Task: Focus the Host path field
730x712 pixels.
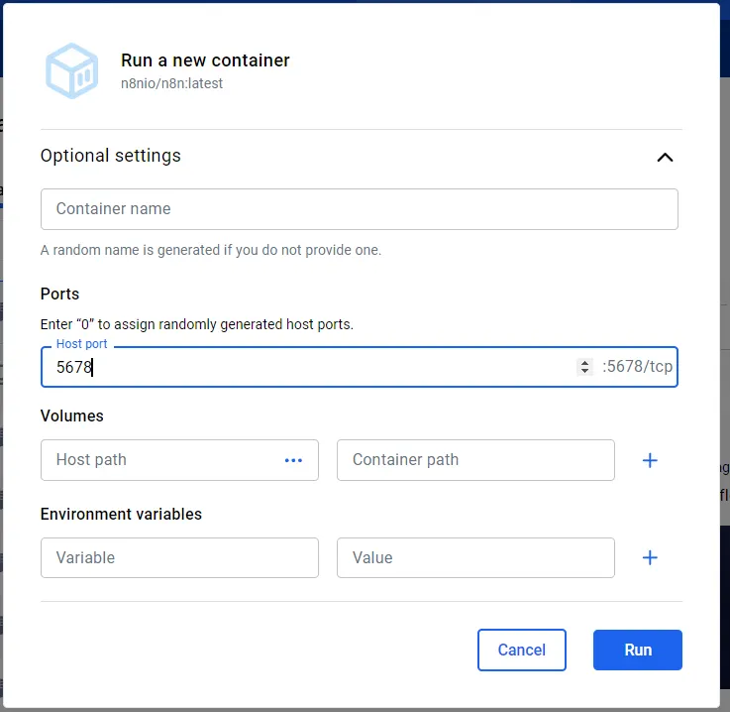Action: pyautogui.click(x=158, y=460)
